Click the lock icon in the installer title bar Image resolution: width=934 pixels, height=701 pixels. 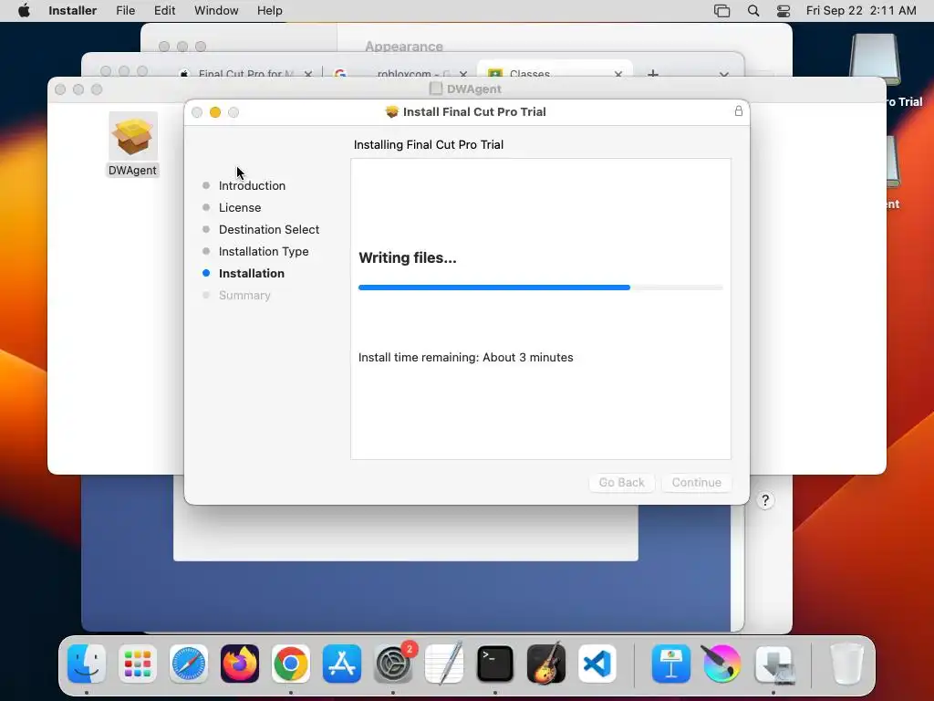[738, 110]
